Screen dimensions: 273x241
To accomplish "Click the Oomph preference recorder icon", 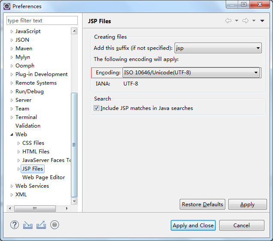I will [55, 225].
